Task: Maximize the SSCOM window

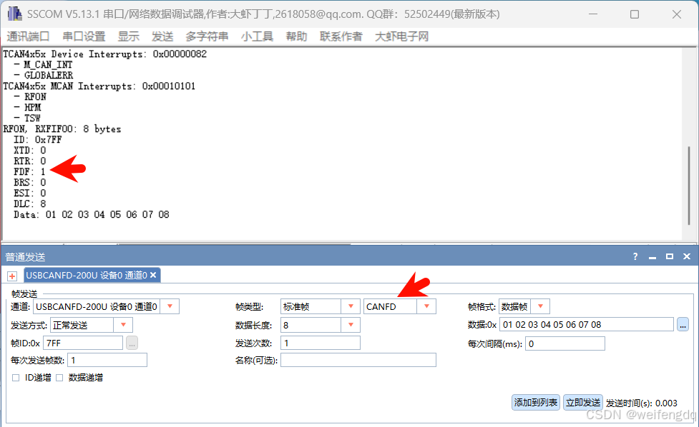Action: 635,14
